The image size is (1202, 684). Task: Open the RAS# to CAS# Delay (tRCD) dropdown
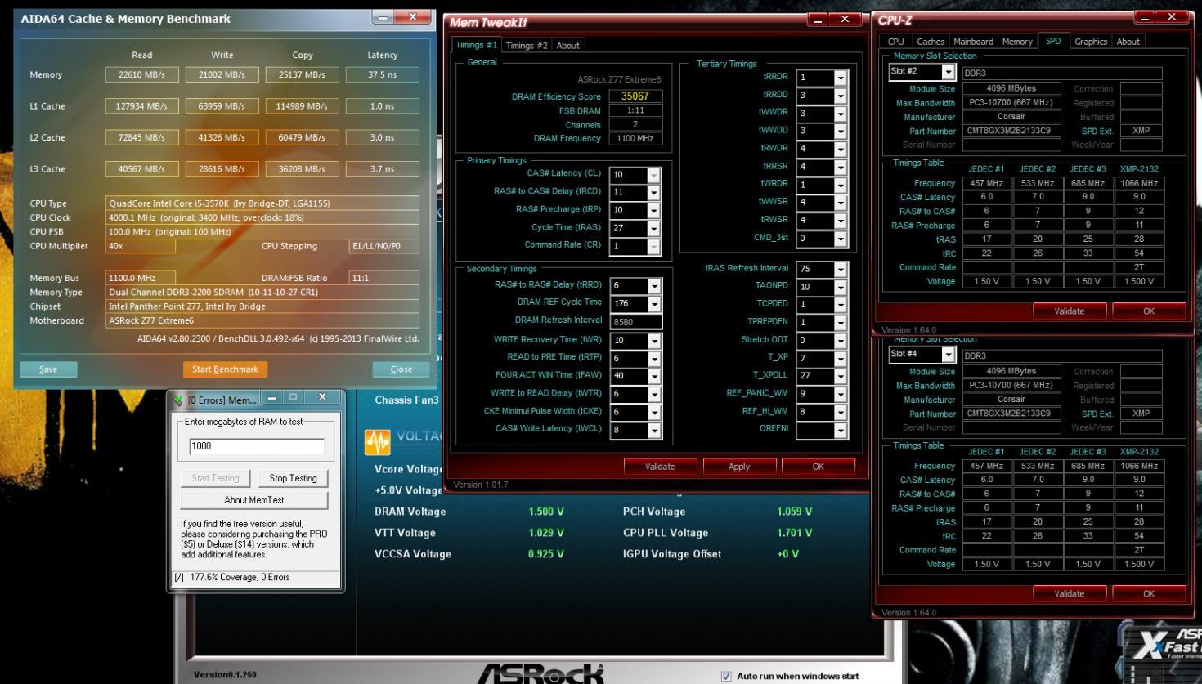[653, 193]
